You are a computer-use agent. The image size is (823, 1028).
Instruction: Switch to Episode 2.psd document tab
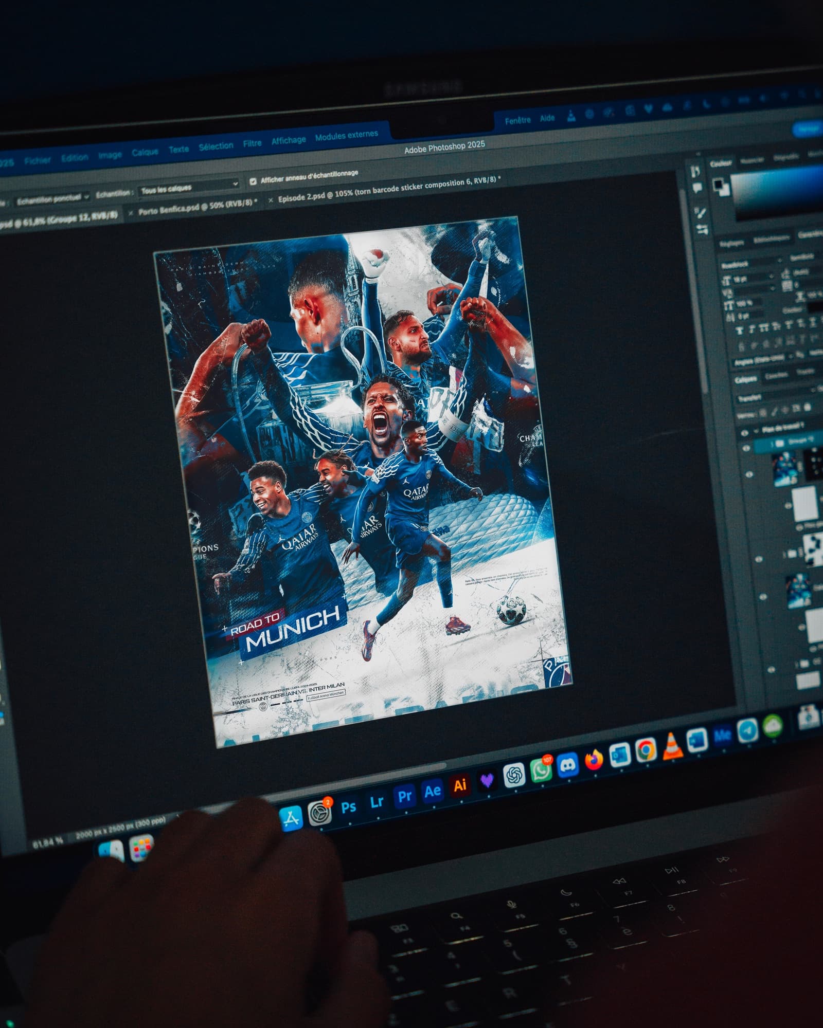(x=389, y=190)
